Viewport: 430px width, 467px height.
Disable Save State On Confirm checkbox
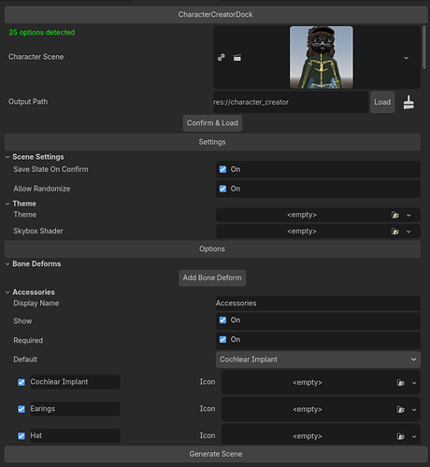[222, 169]
